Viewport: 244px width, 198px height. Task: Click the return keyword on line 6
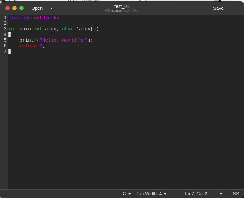(x=28, y=46)
